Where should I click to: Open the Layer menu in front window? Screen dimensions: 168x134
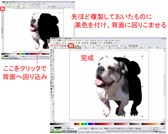tap(72, 41)
